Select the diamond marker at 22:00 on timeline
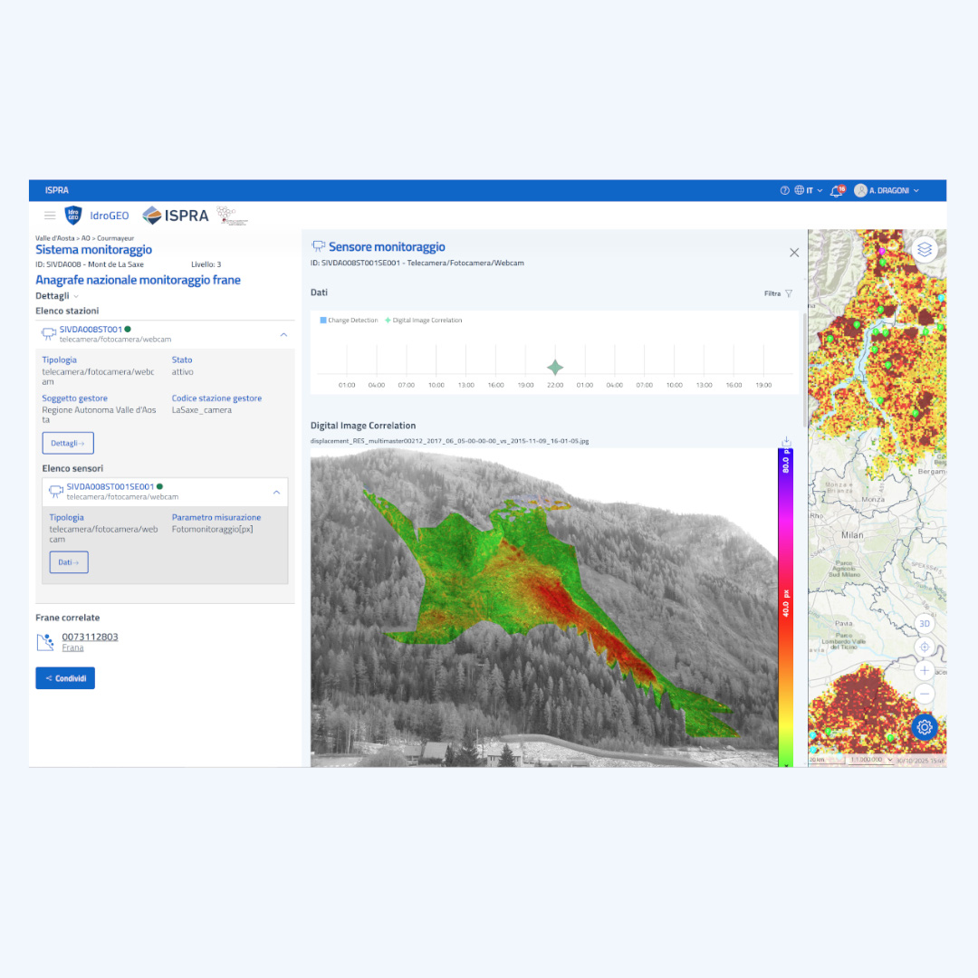 coord(555,367)
